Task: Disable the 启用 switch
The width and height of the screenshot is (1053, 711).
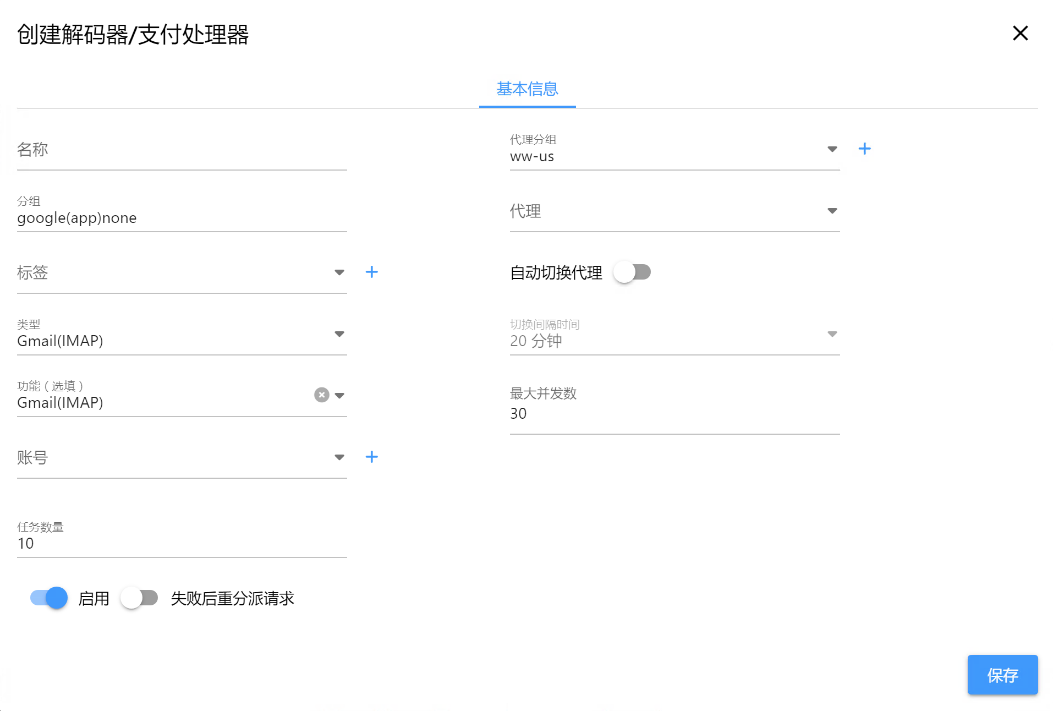Action: tap(49, 598)
